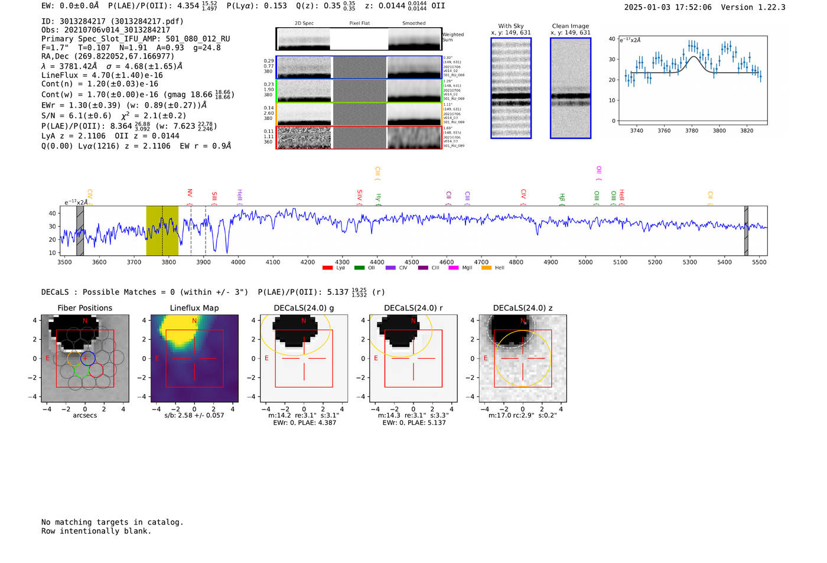The image size is (827, 563).
Task: Select the orange-bordered 2D spectrum row
Action: click(359, 114)
